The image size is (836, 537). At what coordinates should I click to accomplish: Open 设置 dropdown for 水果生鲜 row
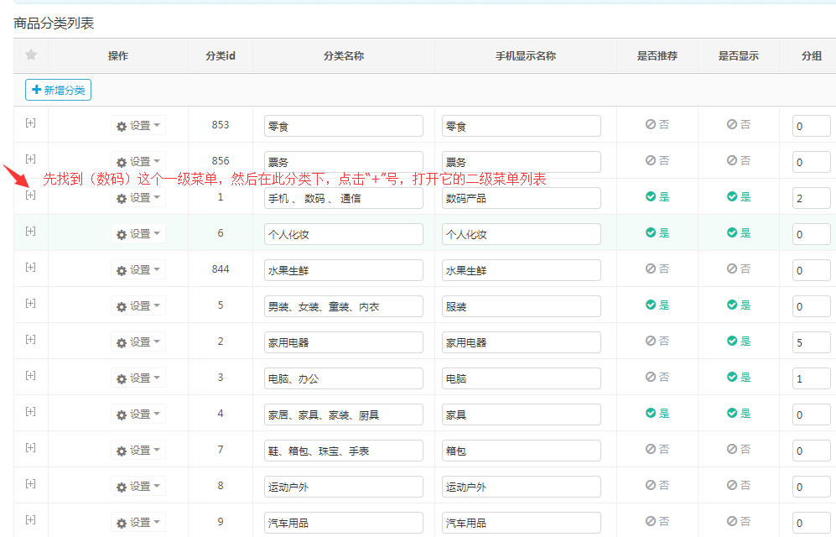click(138, 270)
